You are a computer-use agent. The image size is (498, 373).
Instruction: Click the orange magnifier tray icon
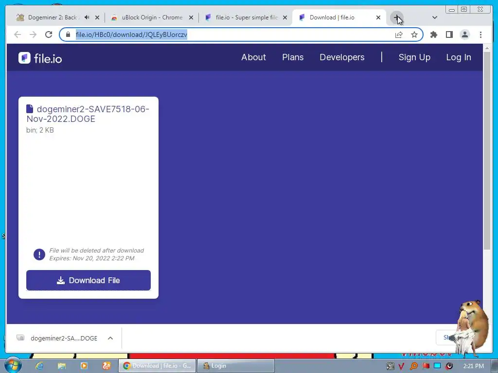413,366
